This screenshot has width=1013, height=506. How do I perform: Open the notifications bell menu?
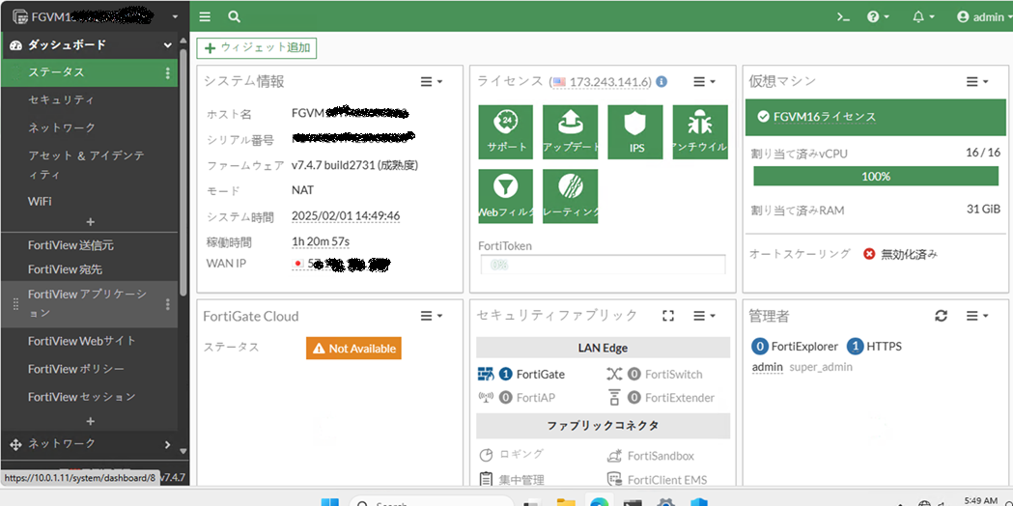pos(924,16)
